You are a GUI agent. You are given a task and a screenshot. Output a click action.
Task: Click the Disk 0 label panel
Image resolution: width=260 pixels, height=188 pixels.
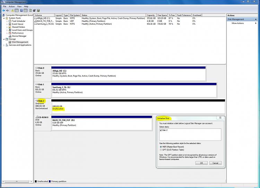[x=42, y=73]
